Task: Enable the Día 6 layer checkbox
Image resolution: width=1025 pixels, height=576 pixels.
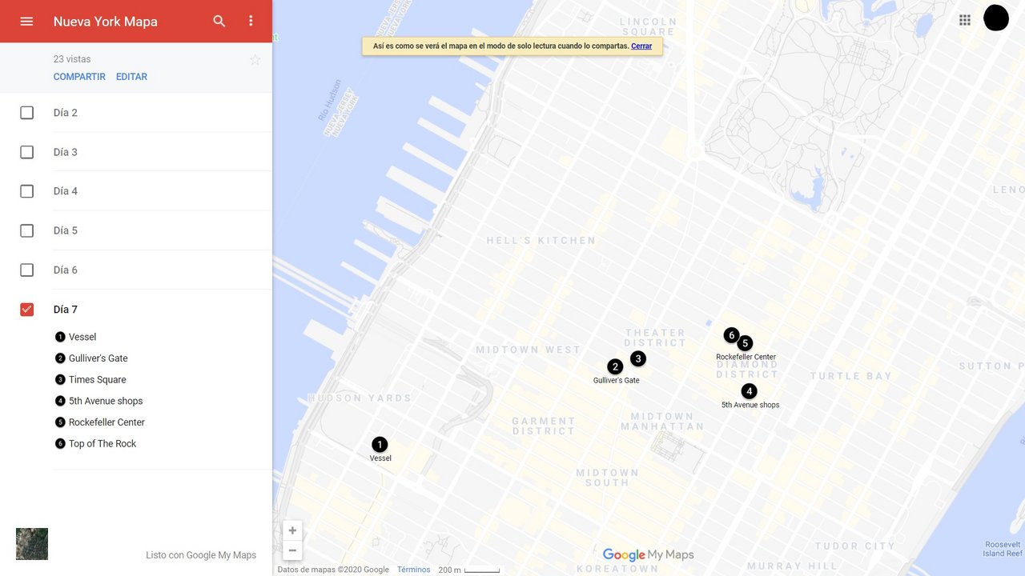Action: [x=26, y=270]
